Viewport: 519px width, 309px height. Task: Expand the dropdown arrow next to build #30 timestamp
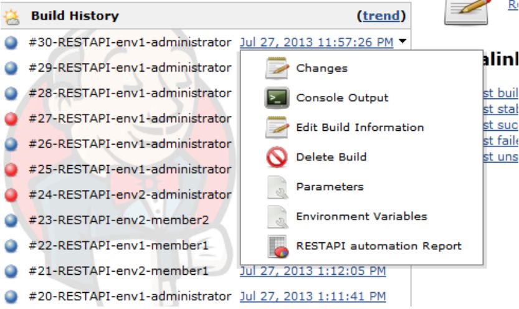click(402, 41)
